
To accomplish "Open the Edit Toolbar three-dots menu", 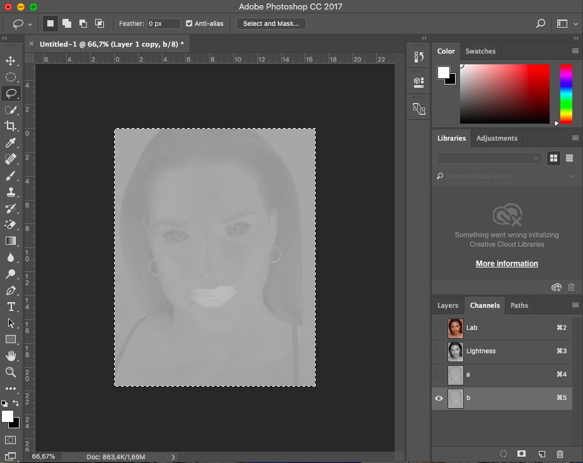I will tap(11, 388).
